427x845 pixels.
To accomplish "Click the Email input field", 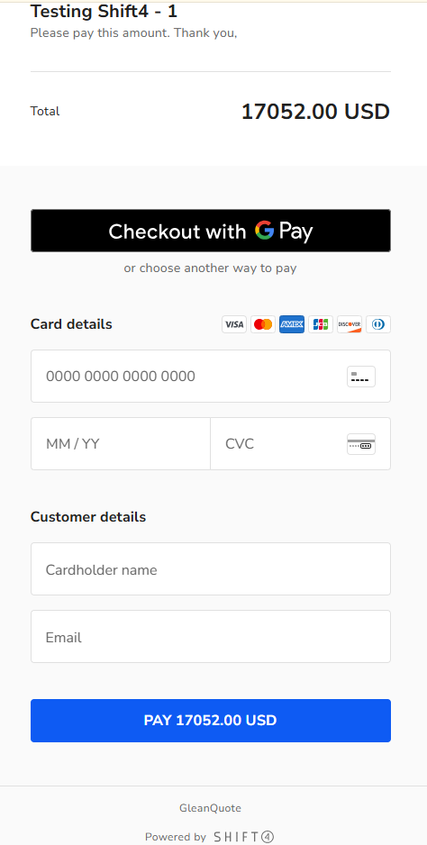I will point(211,636).
